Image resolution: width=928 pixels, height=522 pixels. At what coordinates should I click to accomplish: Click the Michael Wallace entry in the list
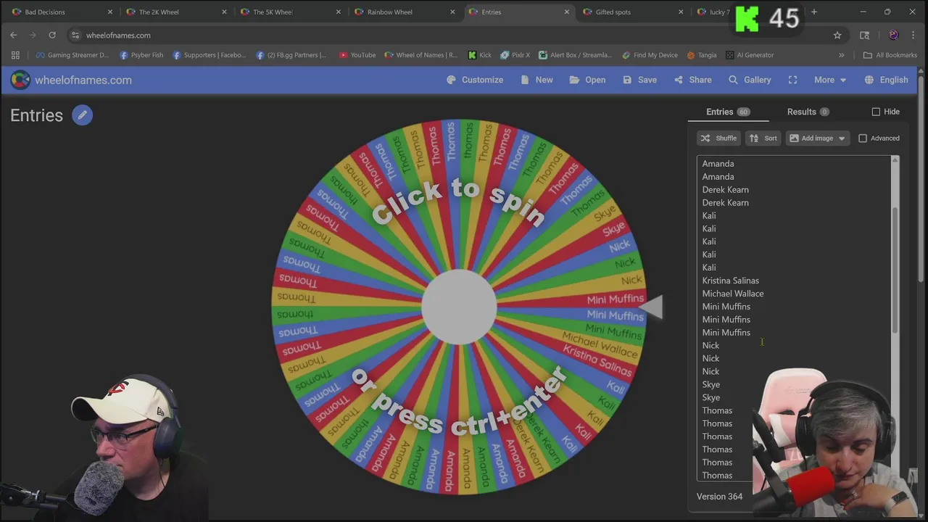point(732,294)
